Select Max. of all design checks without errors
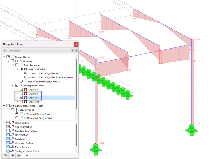The height and width of the screenshot is (159, 213). point(26,77)
